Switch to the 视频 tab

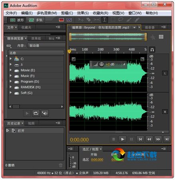(x=31, y=123)
